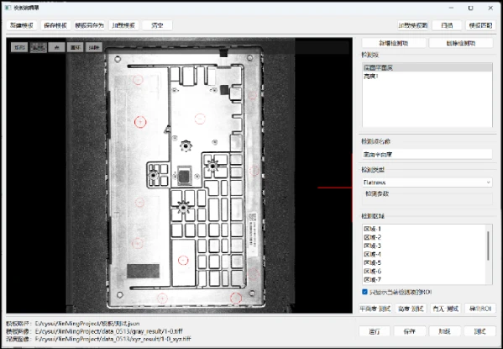Click the 有无测试 button

(446, 309)
